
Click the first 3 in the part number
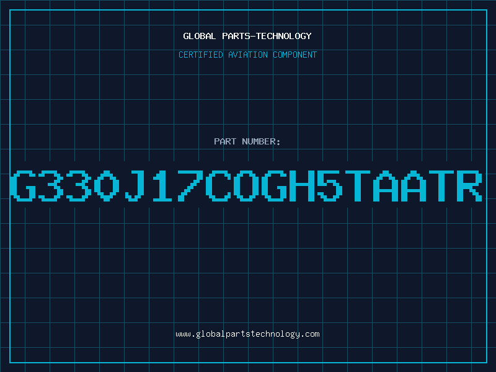(x=51, y=185)
